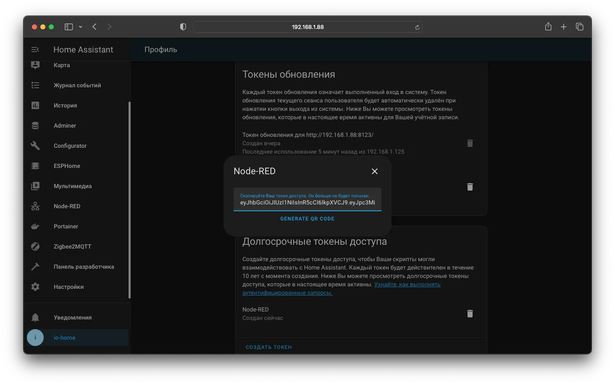Open the Настройки gear icon

coord(35,287)
